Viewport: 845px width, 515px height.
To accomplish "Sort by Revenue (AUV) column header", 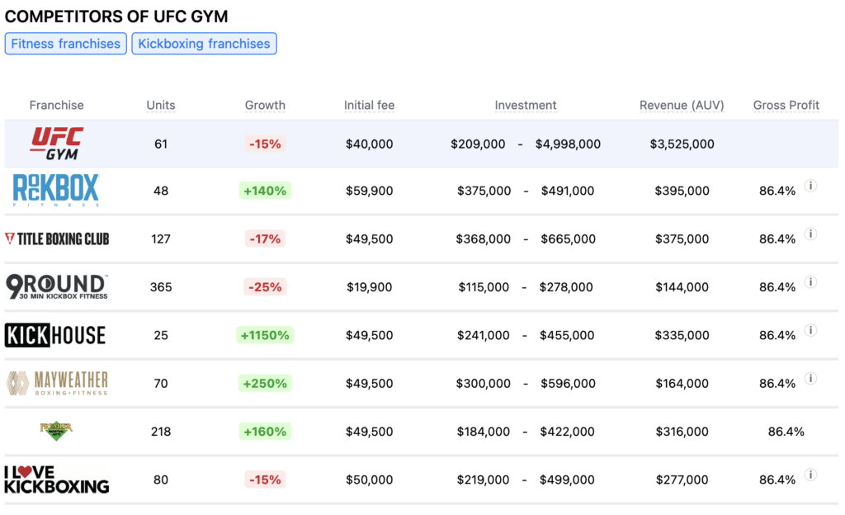I will click(x=682, y=105).
